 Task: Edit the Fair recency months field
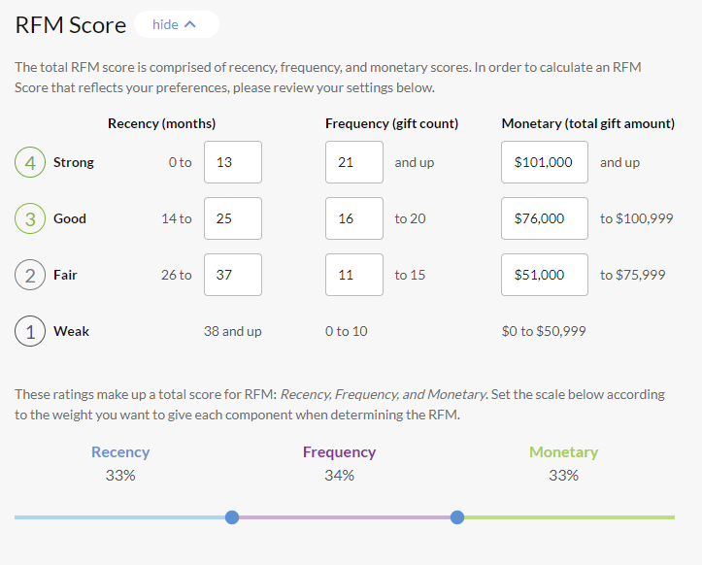[233, 275]
